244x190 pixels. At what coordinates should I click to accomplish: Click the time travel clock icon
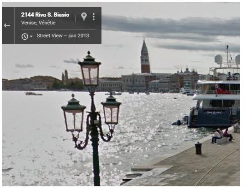[x=25, y=36]
